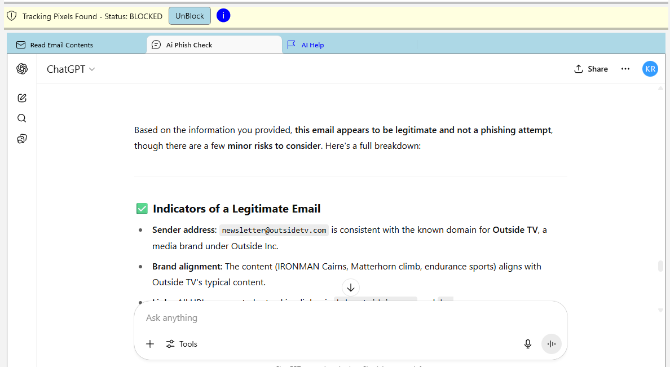670x367 pixels.
Task: Click the ChatGPT logo icon in sidebar
Action: 22,69
